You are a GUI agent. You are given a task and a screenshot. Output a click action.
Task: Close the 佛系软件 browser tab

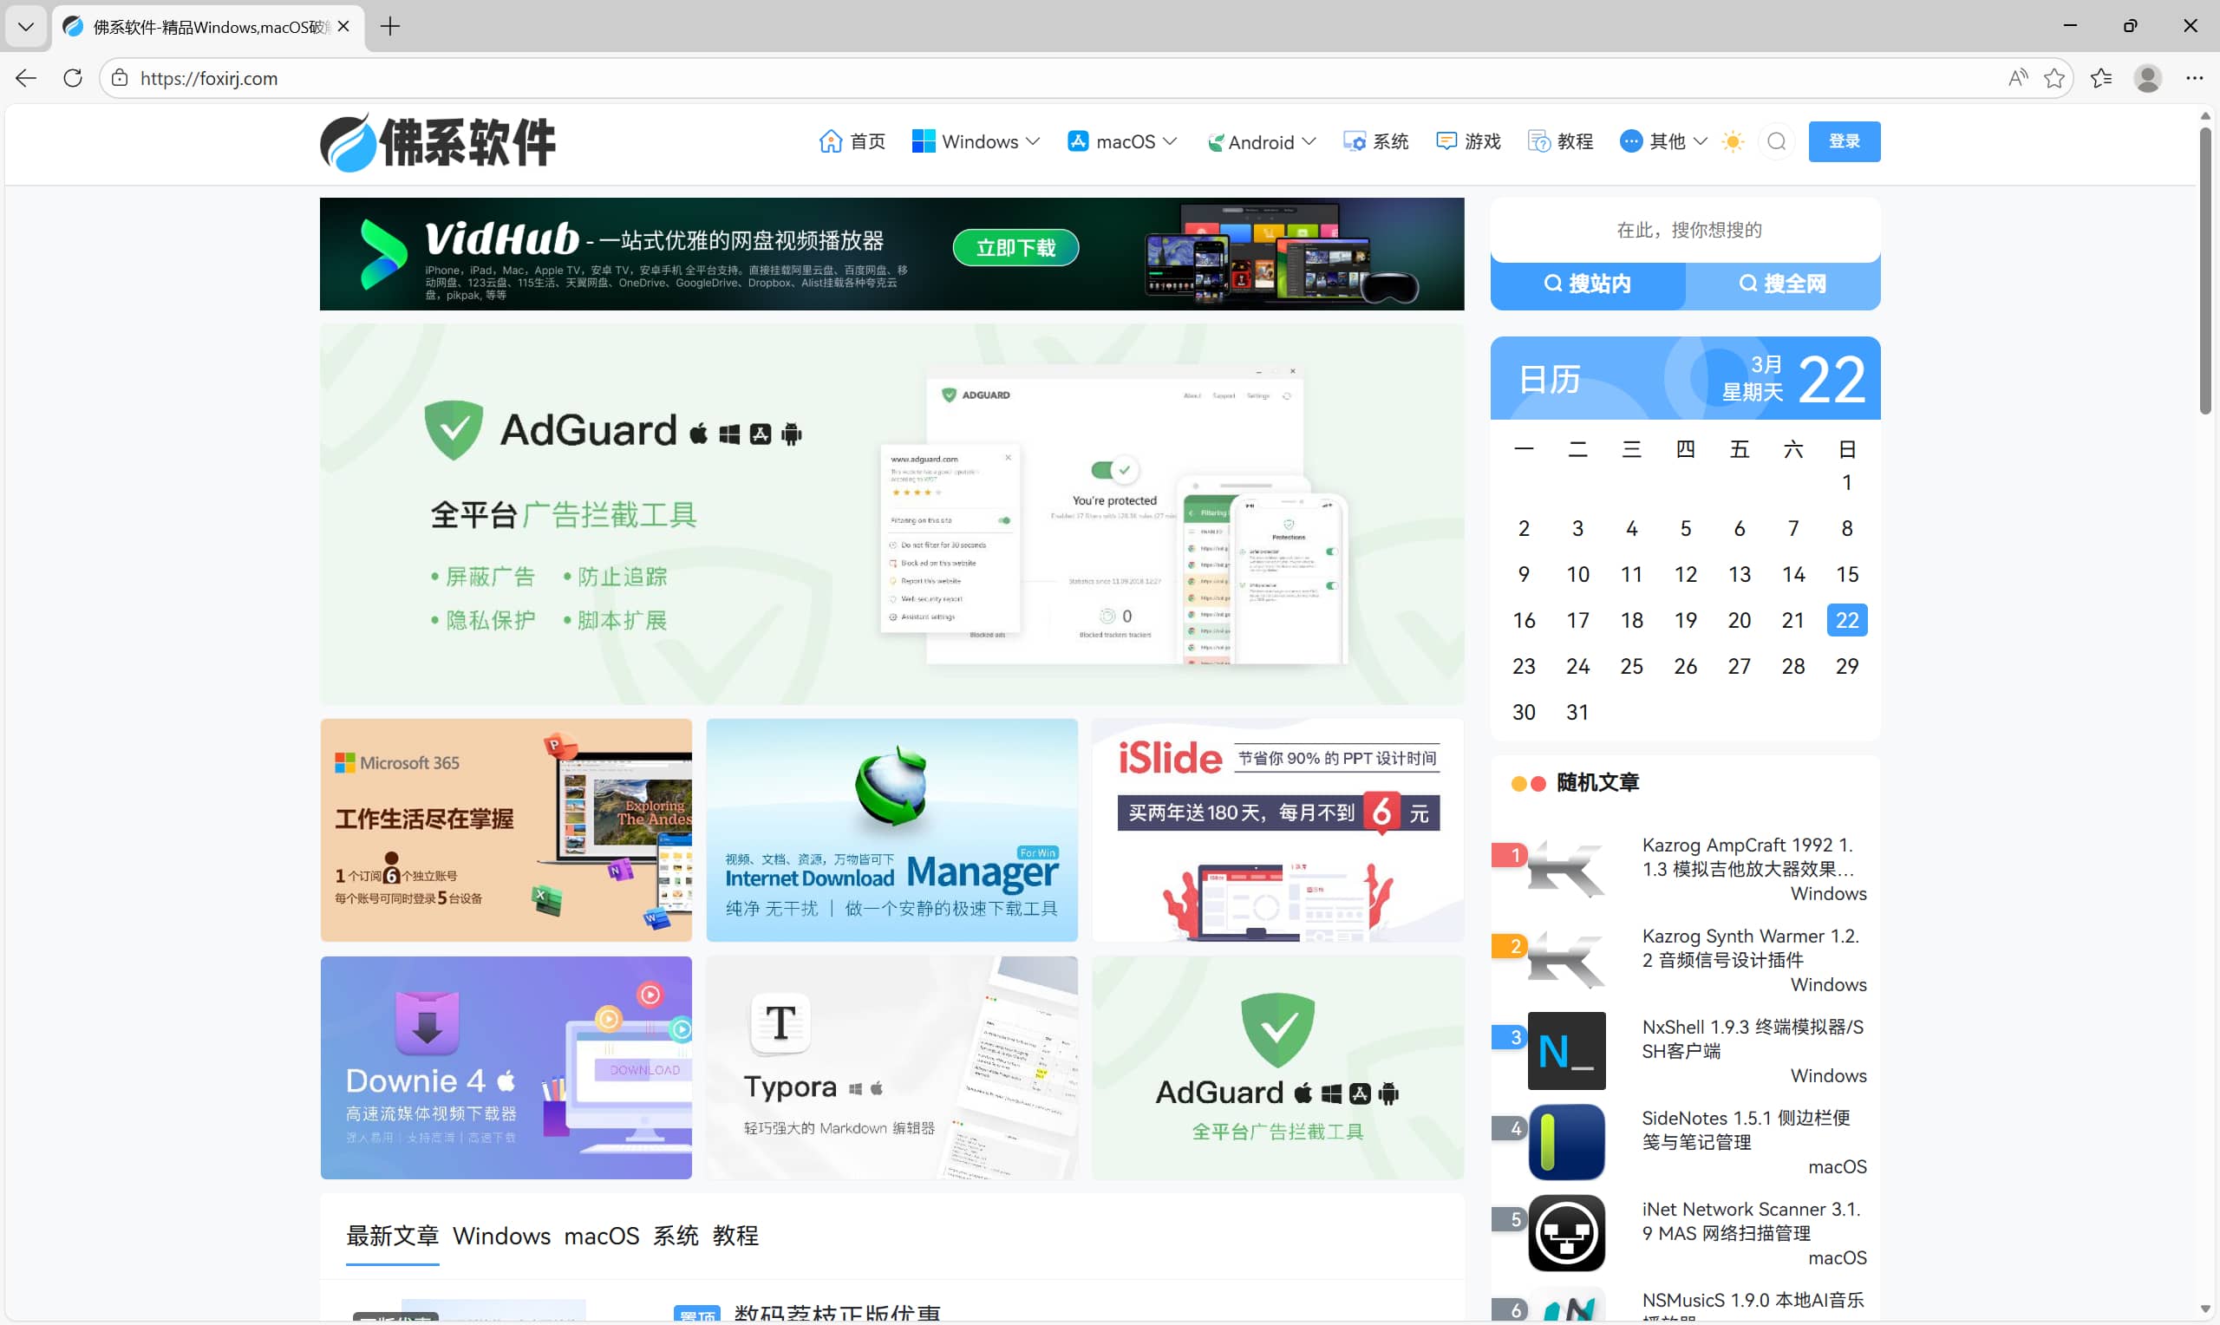pos(343,27)
